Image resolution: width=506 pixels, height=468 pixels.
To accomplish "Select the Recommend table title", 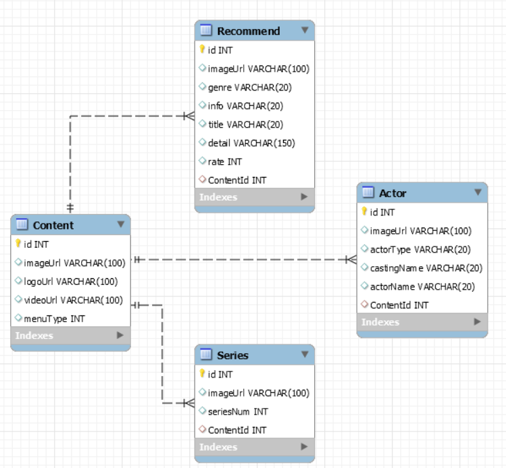I will [249, 31].
